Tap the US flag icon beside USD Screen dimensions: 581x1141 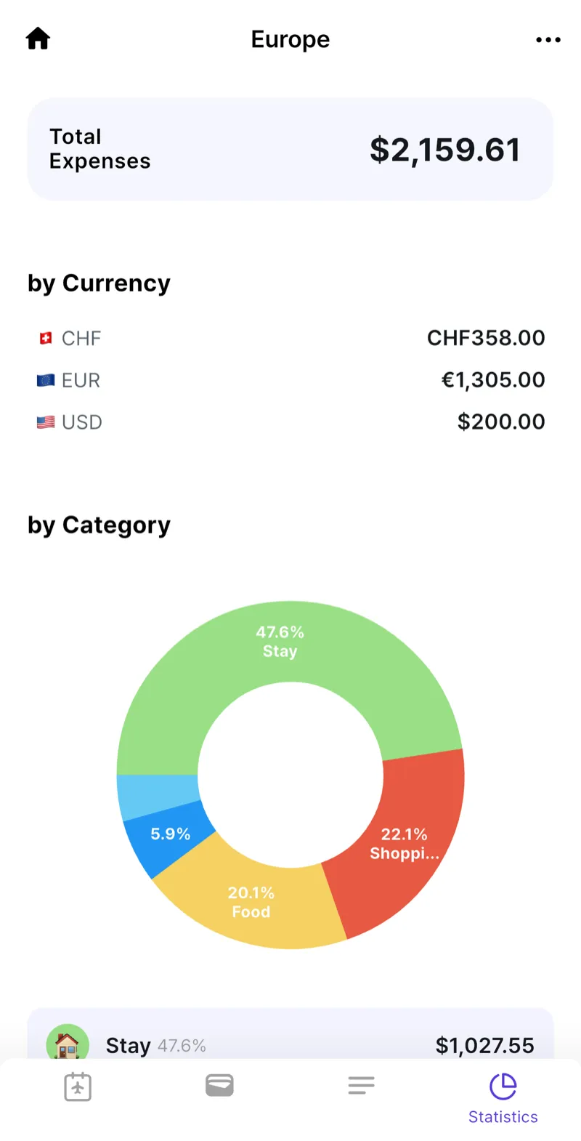pyautogui.click(x=46, y=422)
